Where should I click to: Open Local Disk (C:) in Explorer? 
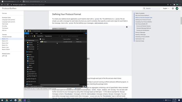coord(32,72)
